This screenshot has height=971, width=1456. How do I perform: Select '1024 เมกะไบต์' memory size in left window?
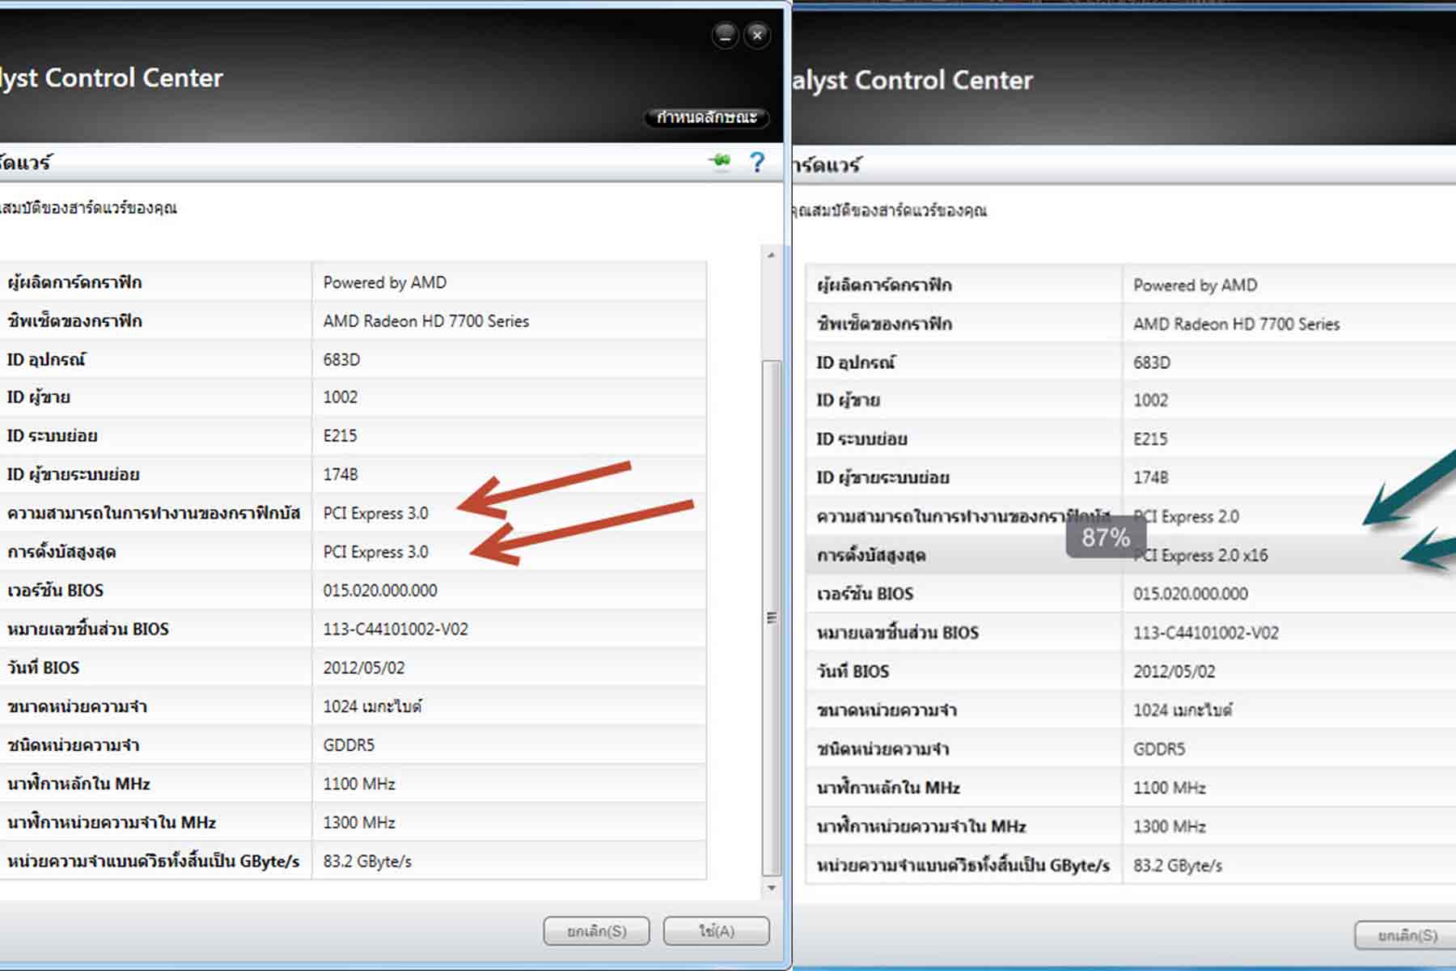point(373,706)
